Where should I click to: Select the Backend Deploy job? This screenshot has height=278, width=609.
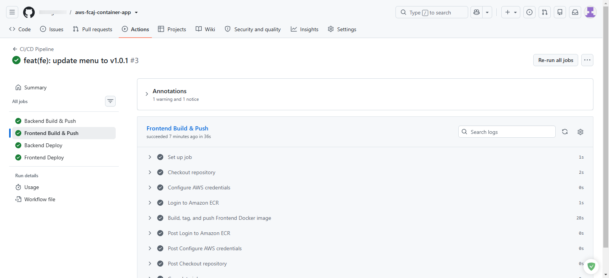point(64,145)
